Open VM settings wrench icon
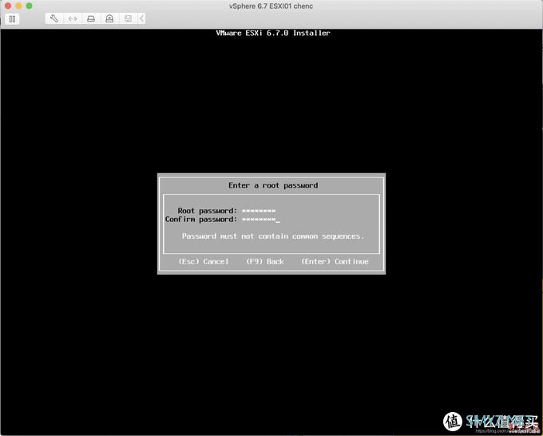 pos(54,18)
